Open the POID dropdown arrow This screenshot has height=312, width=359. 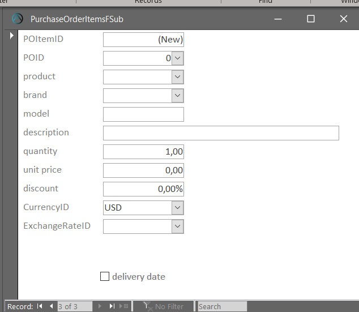177,58
